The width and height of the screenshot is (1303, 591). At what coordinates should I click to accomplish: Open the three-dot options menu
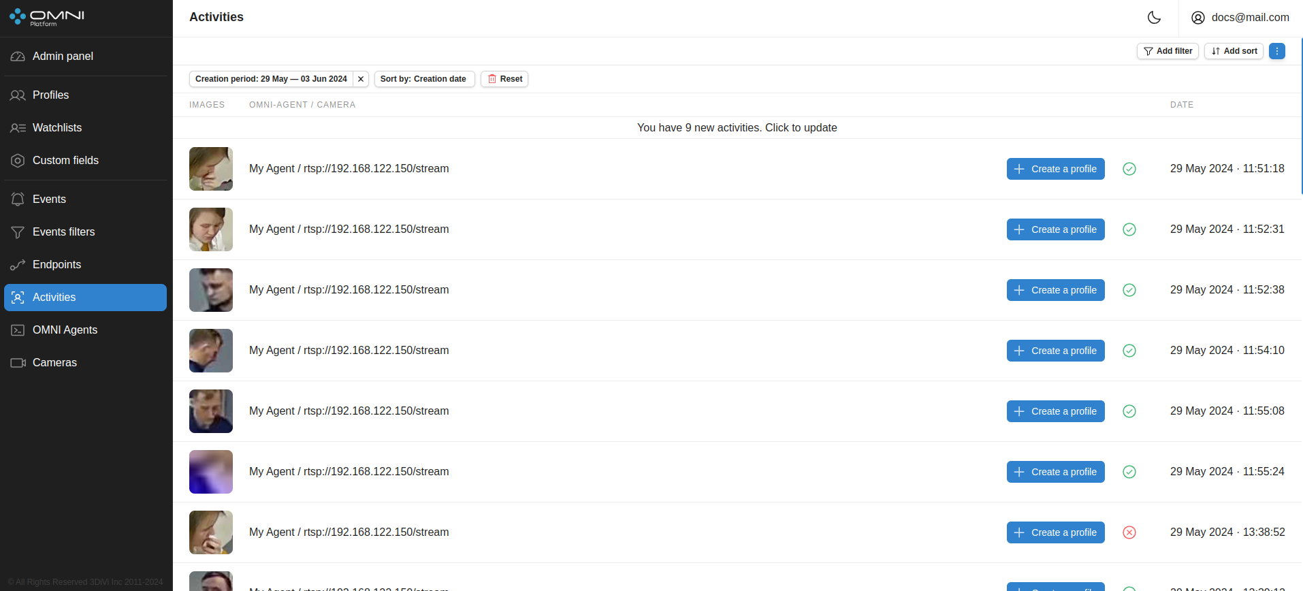pyautogui.click(x=1277, y=51)
